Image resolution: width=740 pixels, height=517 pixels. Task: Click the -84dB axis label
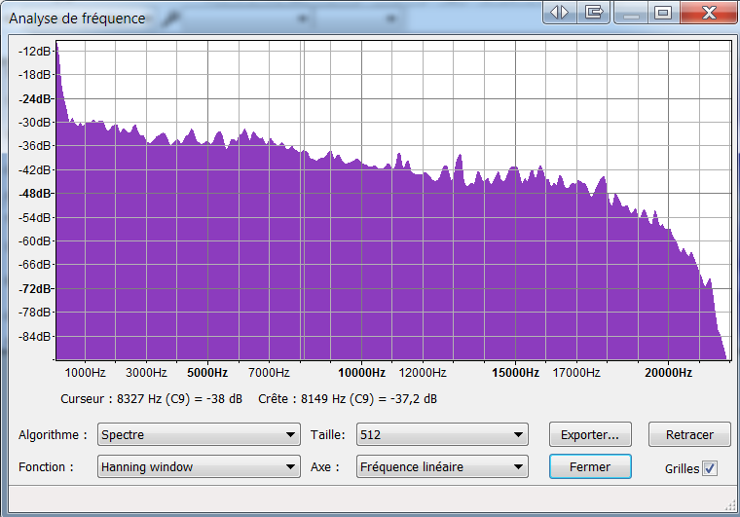pos(34,336)
